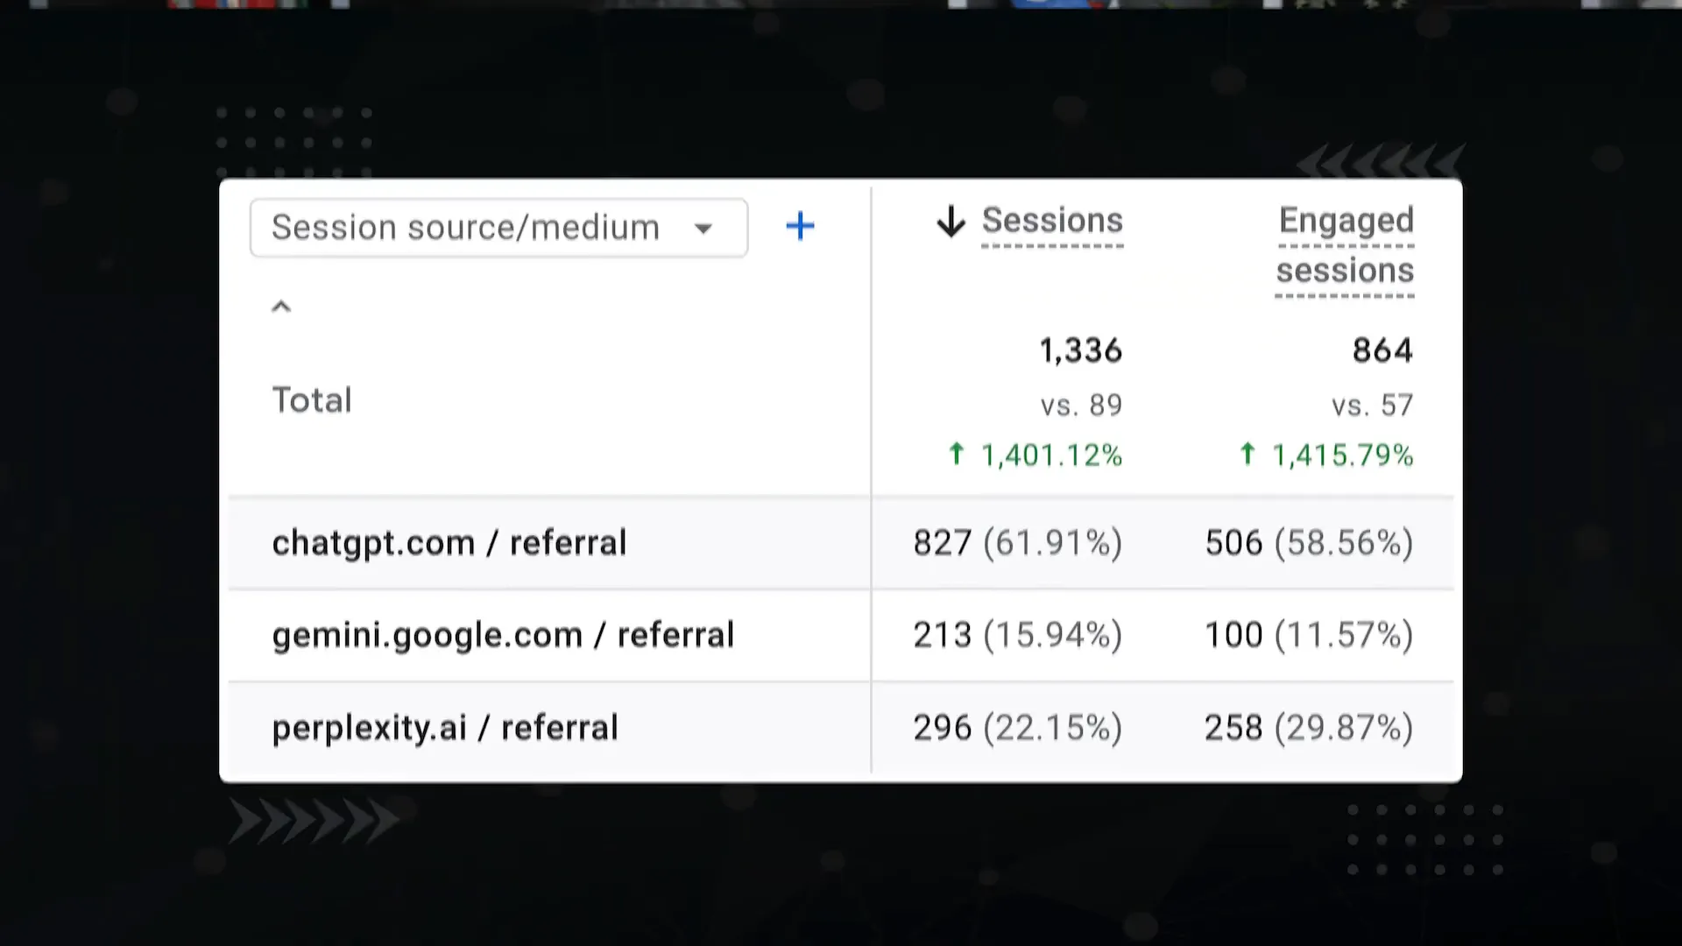Toggle sort order on Sessions column

pyautogui.click(x=1052, y=221)
